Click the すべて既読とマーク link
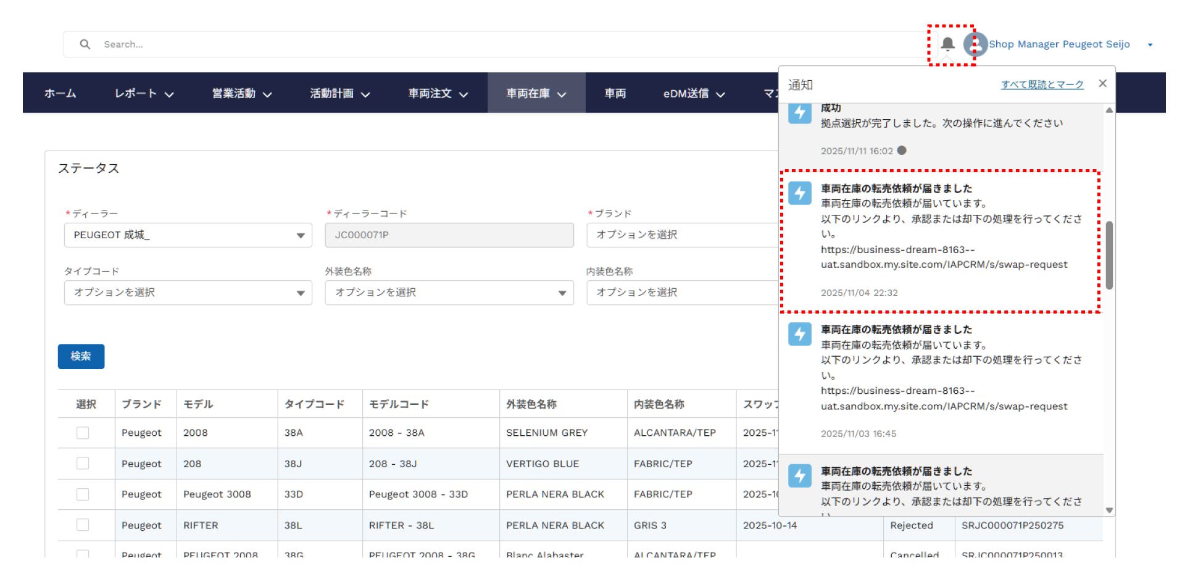The height and width of the screenshot is (587, 1185). [1042, 85]
